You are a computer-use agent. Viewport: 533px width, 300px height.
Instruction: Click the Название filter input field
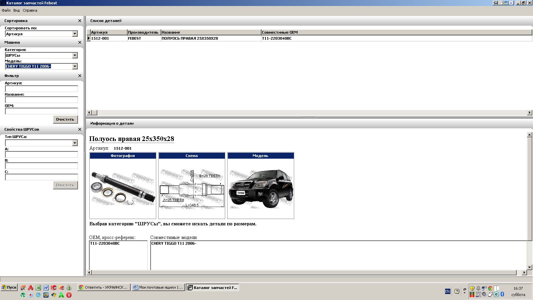[x=41, y=100]
